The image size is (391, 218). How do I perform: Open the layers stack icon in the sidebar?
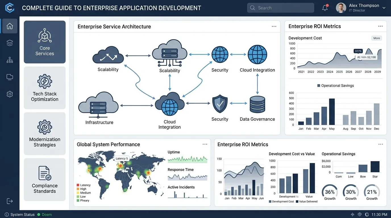tap(10, 43)
